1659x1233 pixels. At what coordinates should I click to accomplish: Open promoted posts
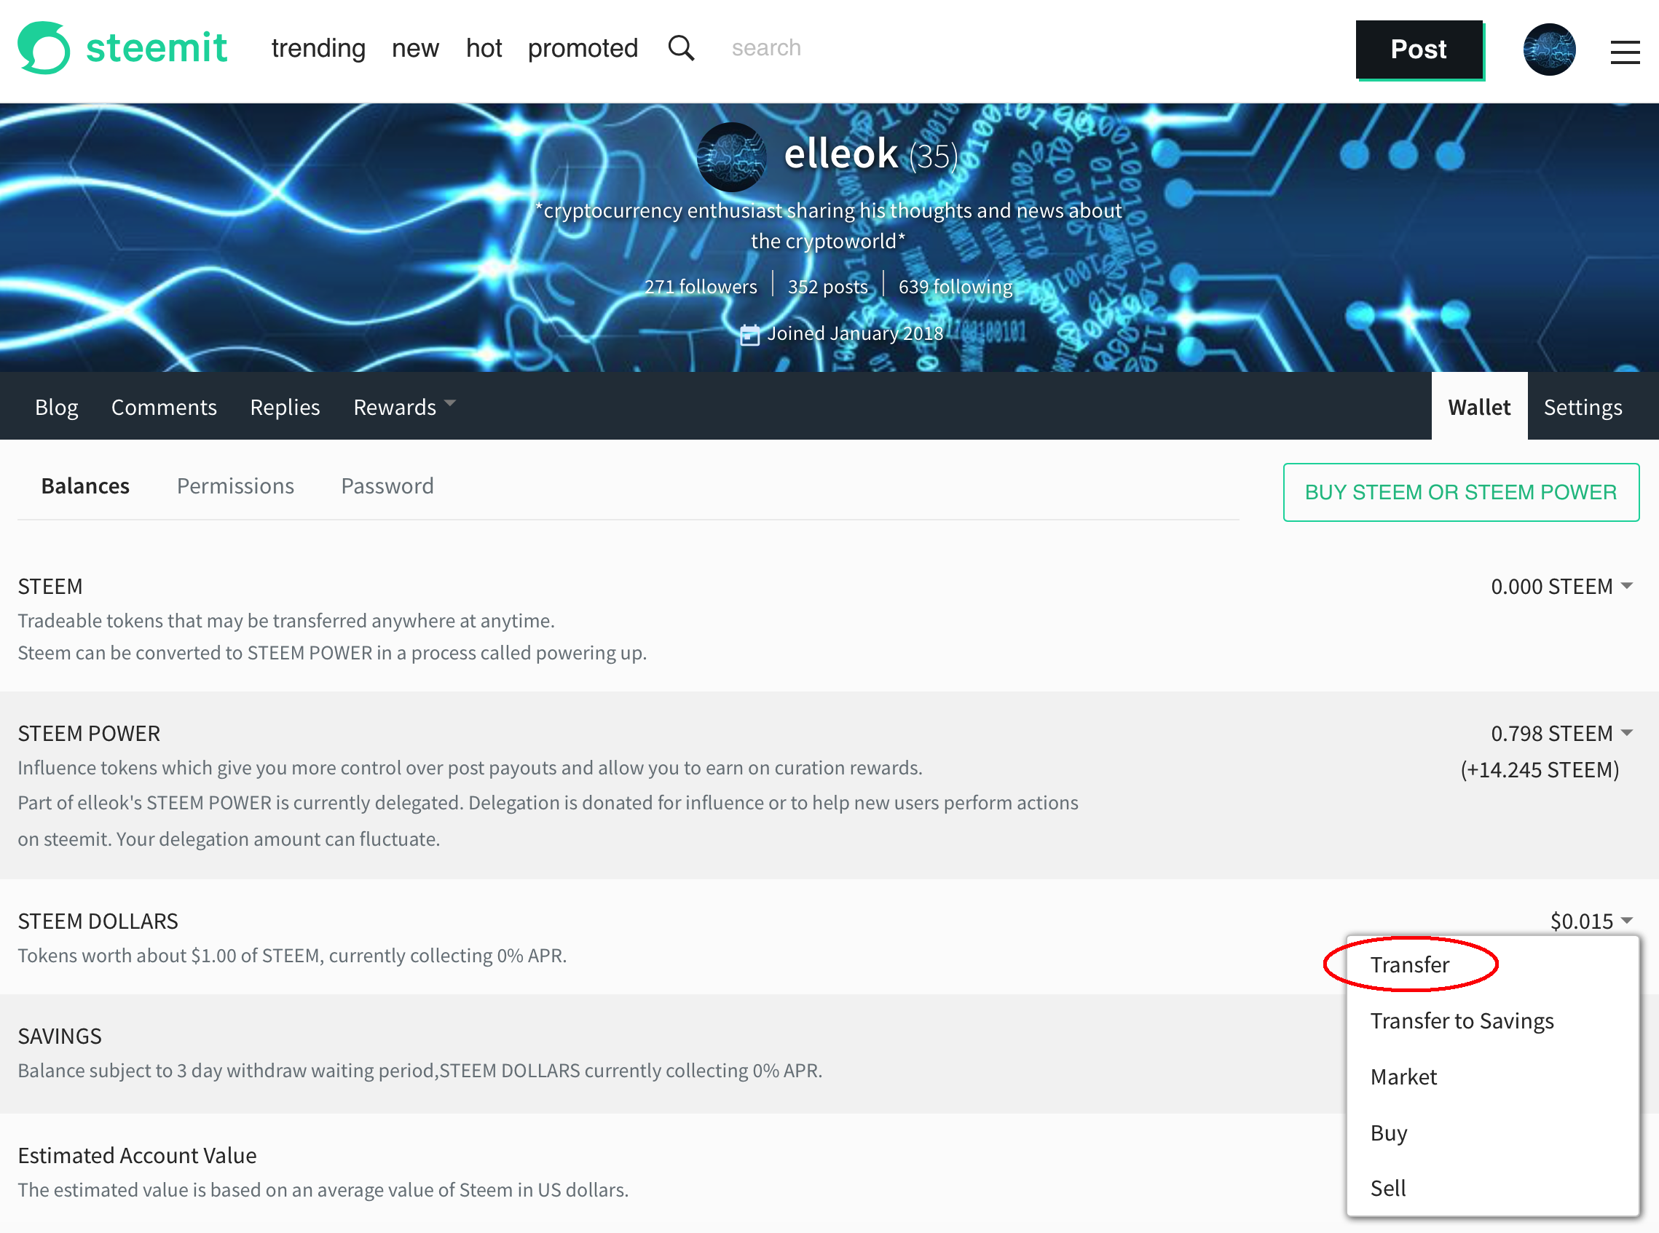583,48
